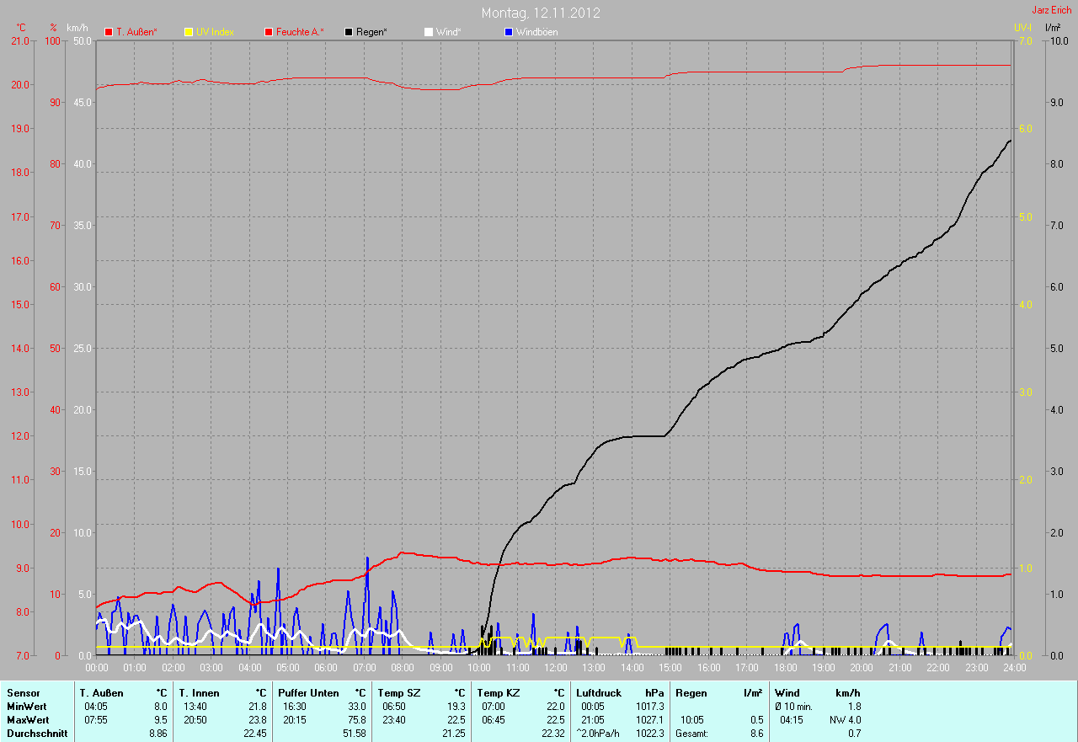This screenshot has height=742, width=1078.
Task: Click the T. Innen column header
Action: pyautogui.click(x=199, y=692)
